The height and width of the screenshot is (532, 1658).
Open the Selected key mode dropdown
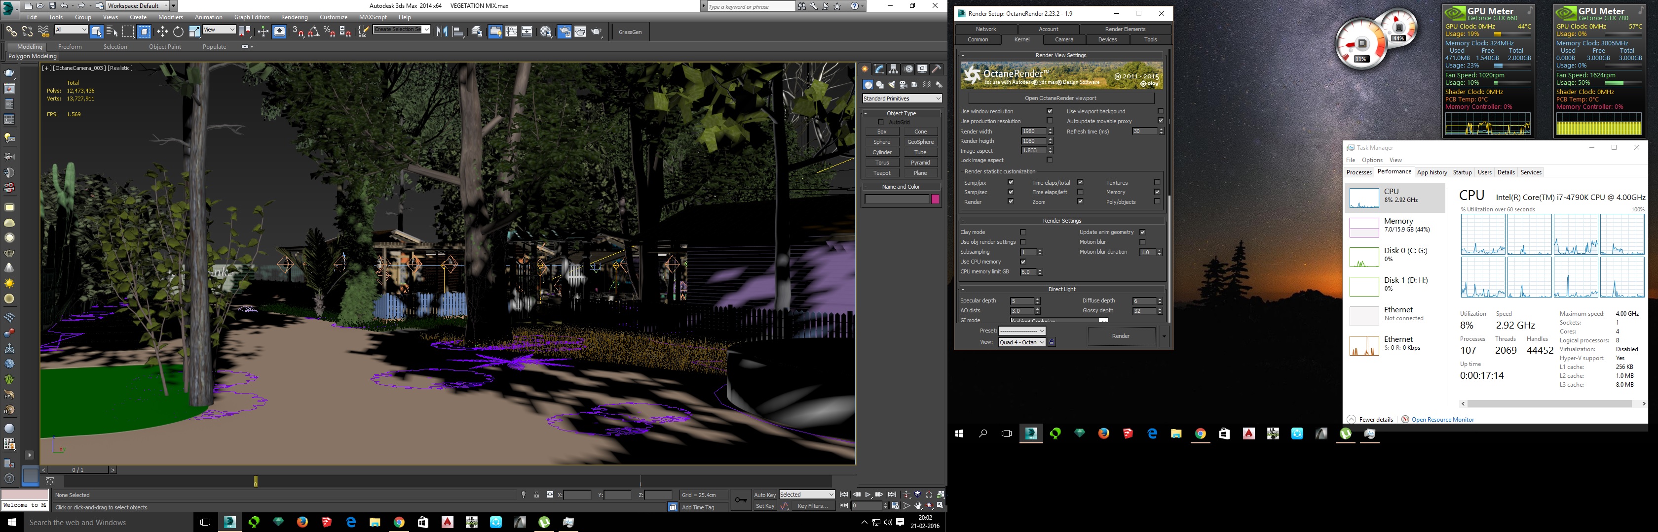(806, 495)
